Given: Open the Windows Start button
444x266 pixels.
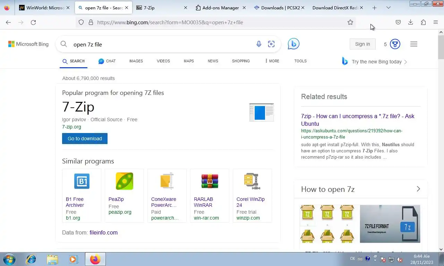Looking at the screenshot, I should click(x=9, y=259).
